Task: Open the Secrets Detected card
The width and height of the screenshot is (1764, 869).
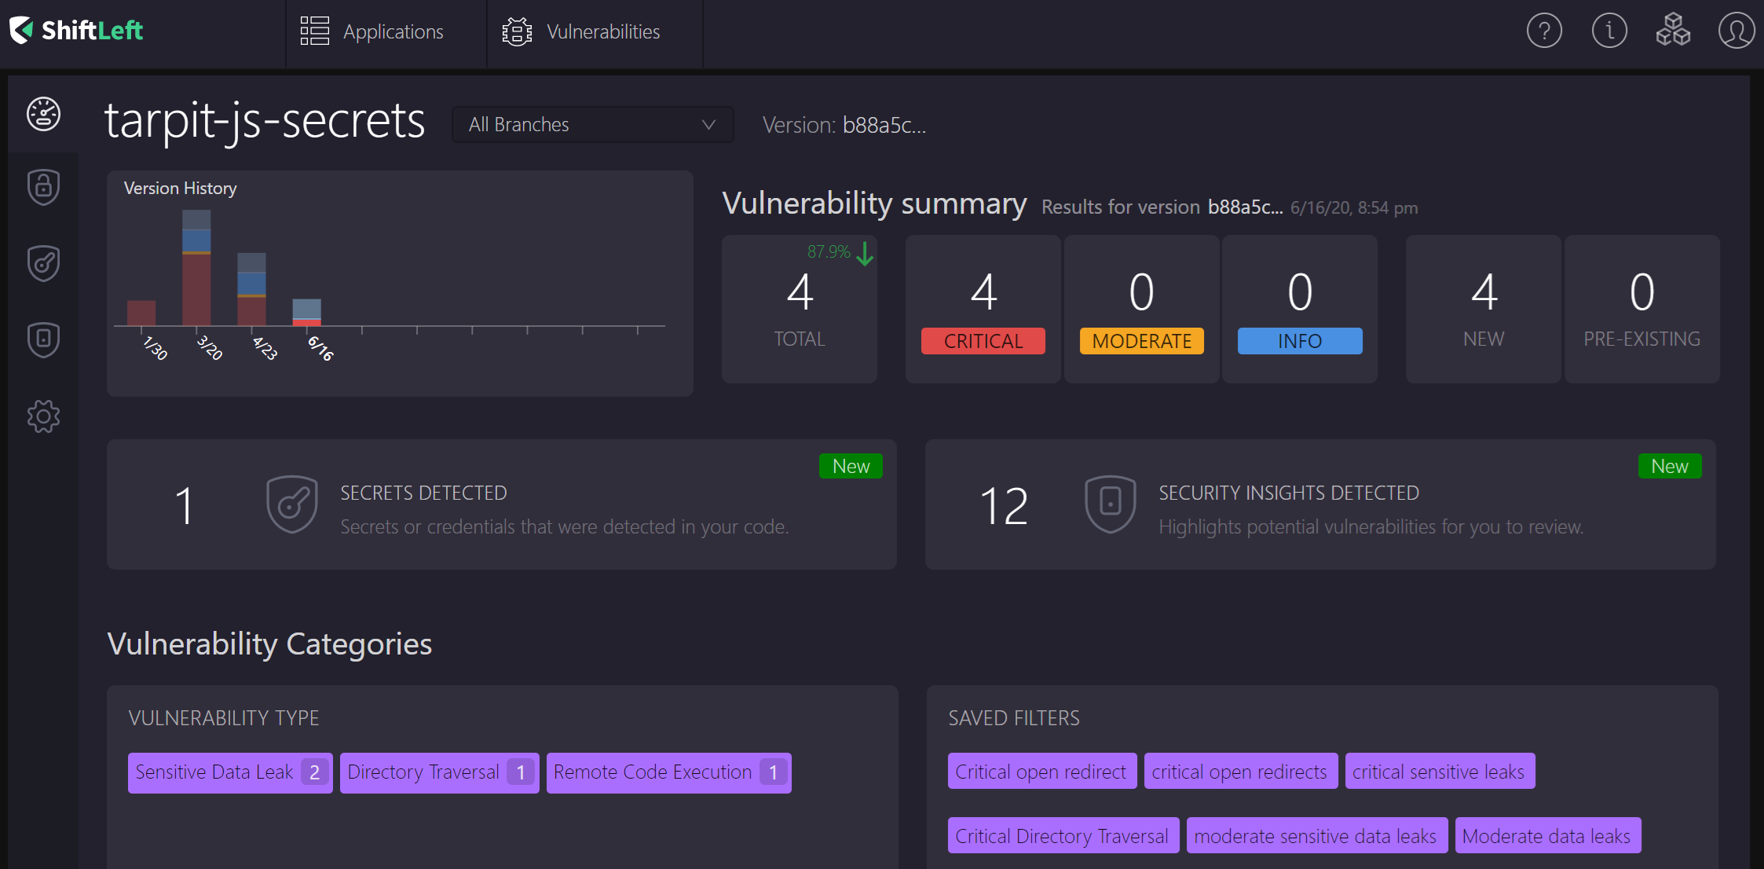Action: click(502, 504)
